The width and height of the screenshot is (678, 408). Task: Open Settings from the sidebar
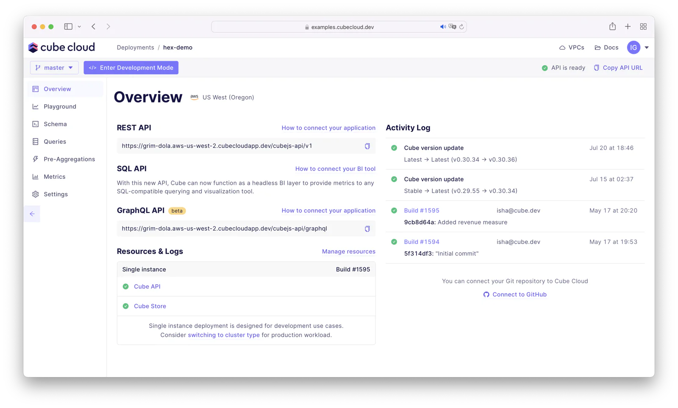tap(66, 194)
